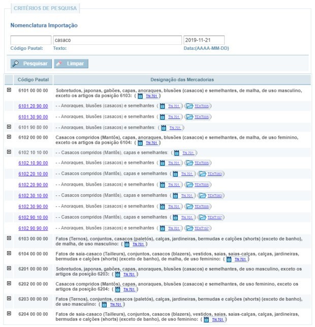The image size is (315, 327).
Task: Open code link 6101 30 90 00
Action: (33, 117)
